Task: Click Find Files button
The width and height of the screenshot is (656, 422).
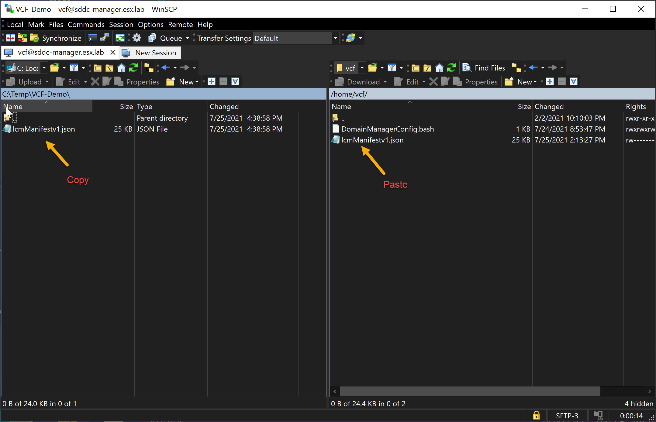Action: pyautogui.click(x=484, y=68)
